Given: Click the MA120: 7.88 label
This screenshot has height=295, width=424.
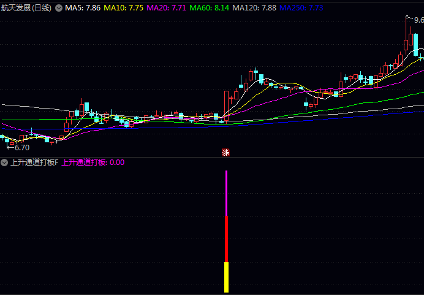Looking at the screenshot, I should (254, 8).
